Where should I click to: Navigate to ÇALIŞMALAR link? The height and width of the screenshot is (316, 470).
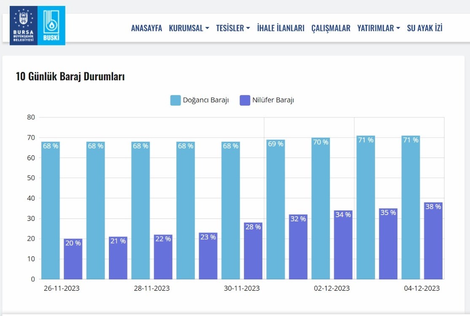click(x=331, y=28)
